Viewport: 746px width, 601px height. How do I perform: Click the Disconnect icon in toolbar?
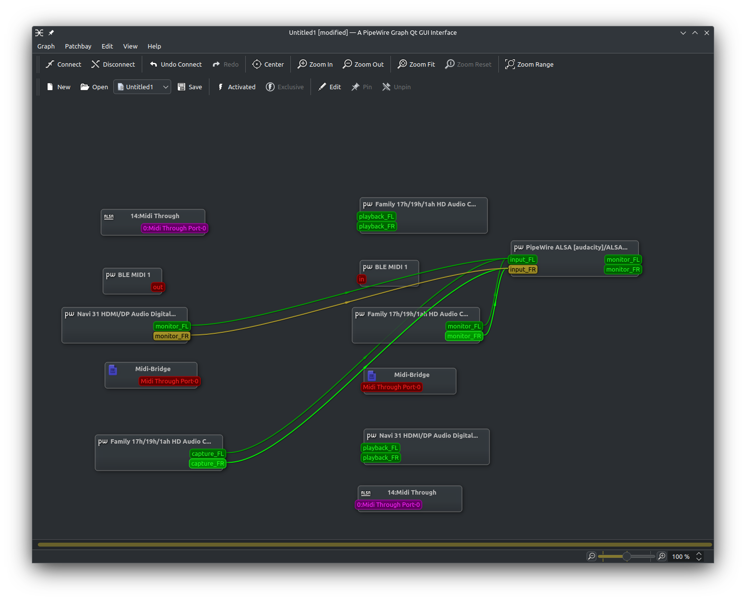[96, 64]
